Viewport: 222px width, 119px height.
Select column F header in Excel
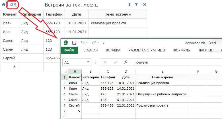[198, 71]
